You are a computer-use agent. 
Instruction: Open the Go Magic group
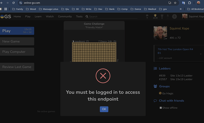(x=168, y=93)
